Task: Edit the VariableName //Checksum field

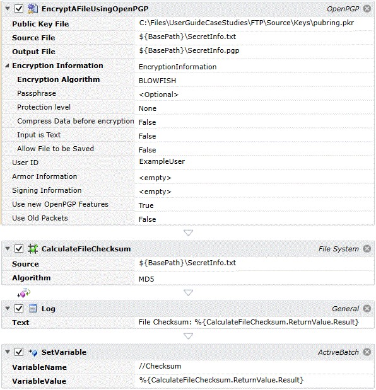Action: 254,366
